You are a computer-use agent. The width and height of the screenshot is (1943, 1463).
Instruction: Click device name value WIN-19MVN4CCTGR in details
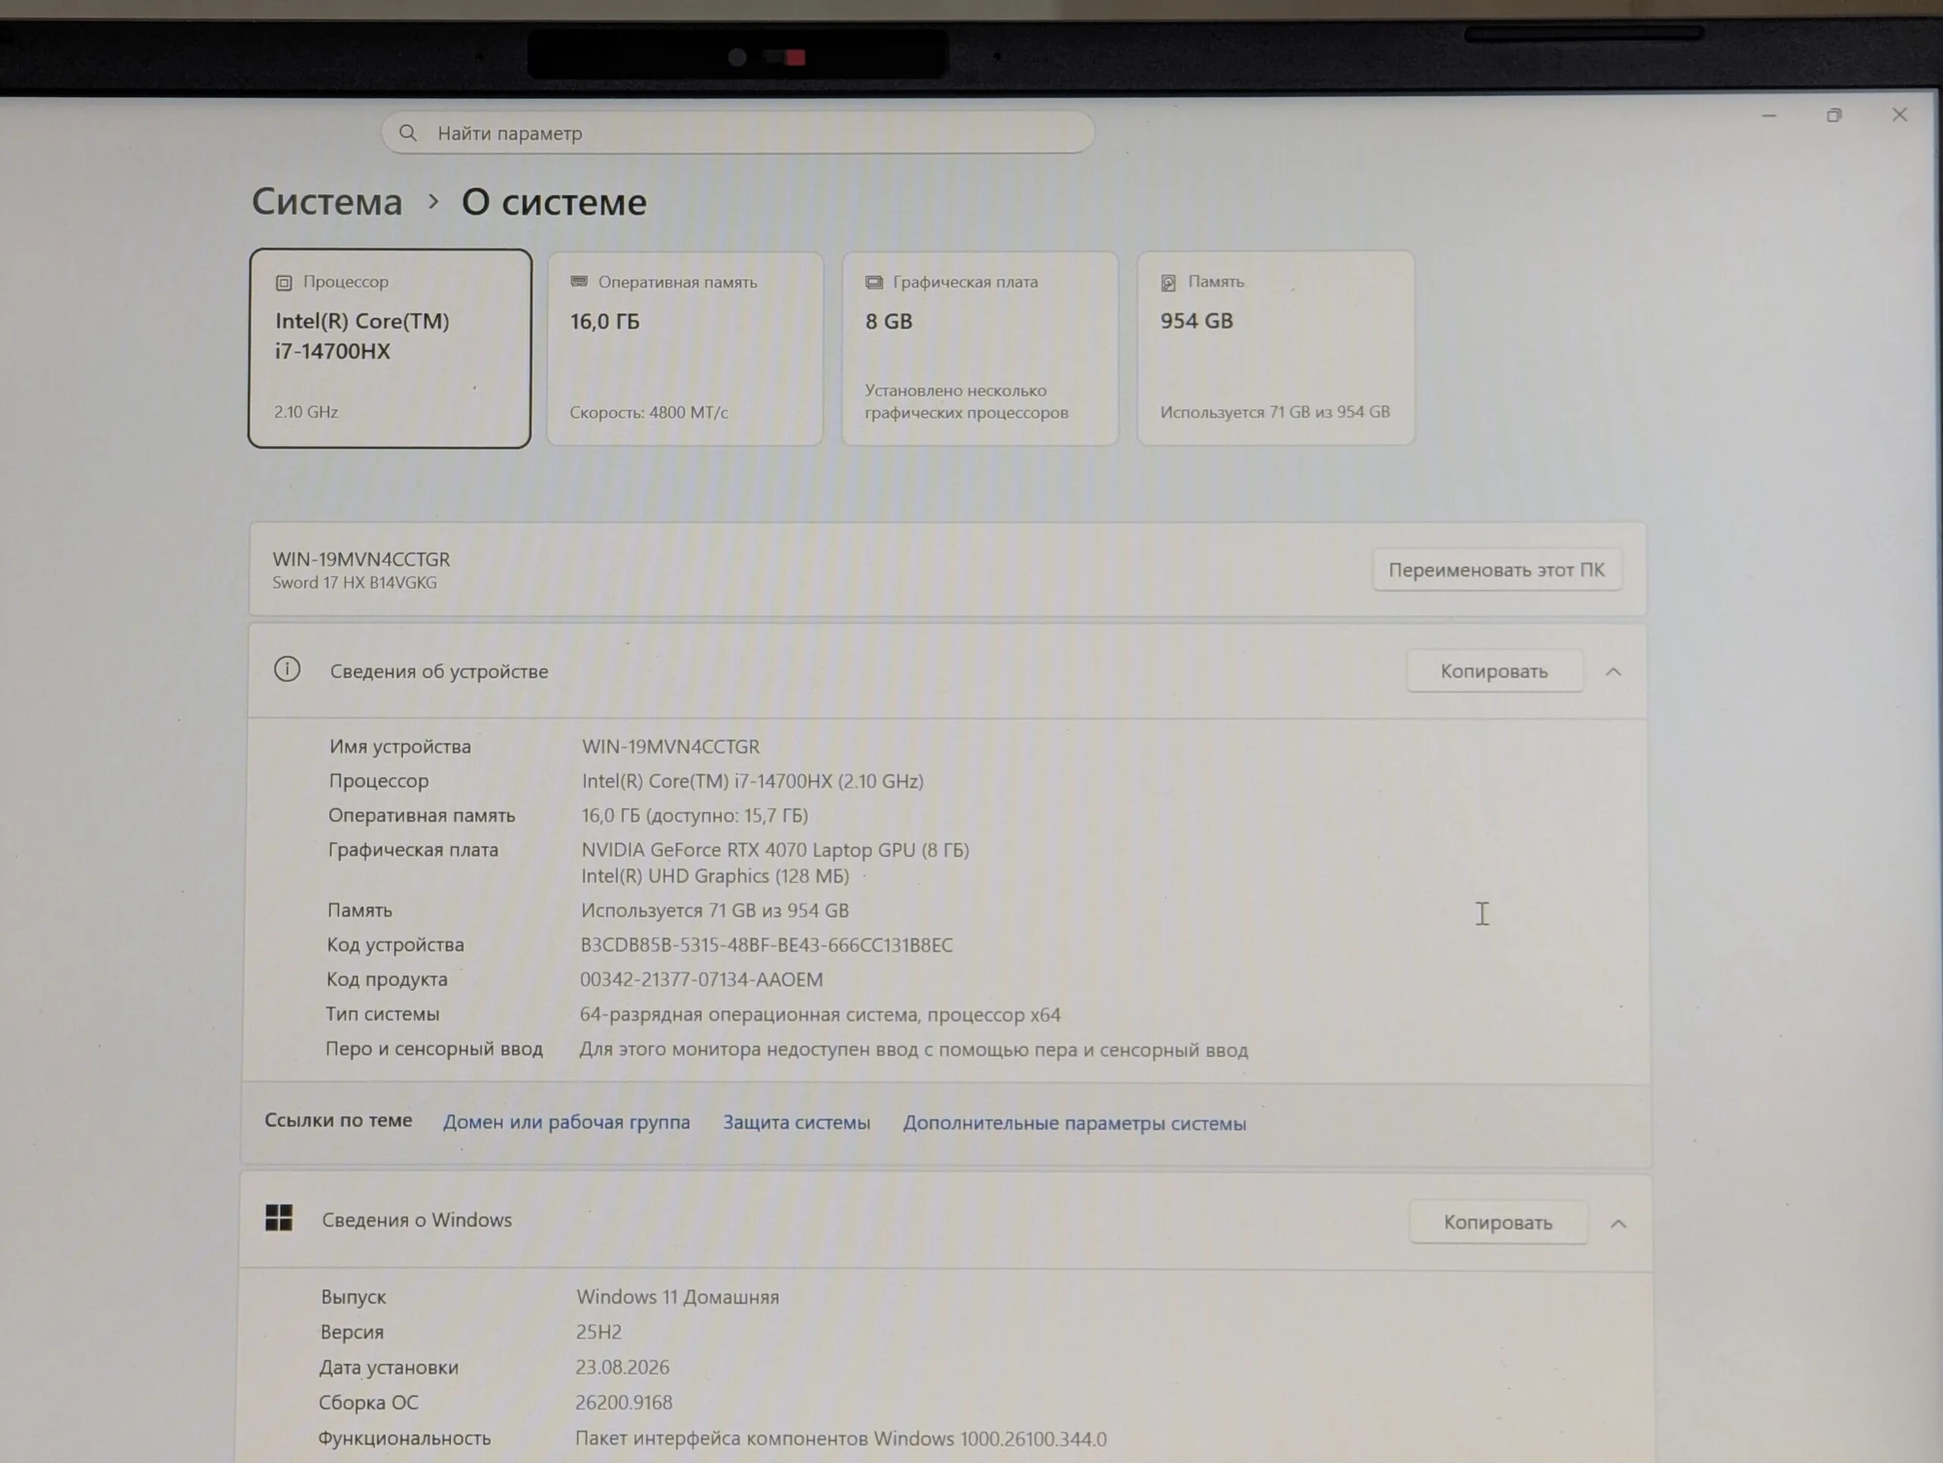tap(670, 747)
